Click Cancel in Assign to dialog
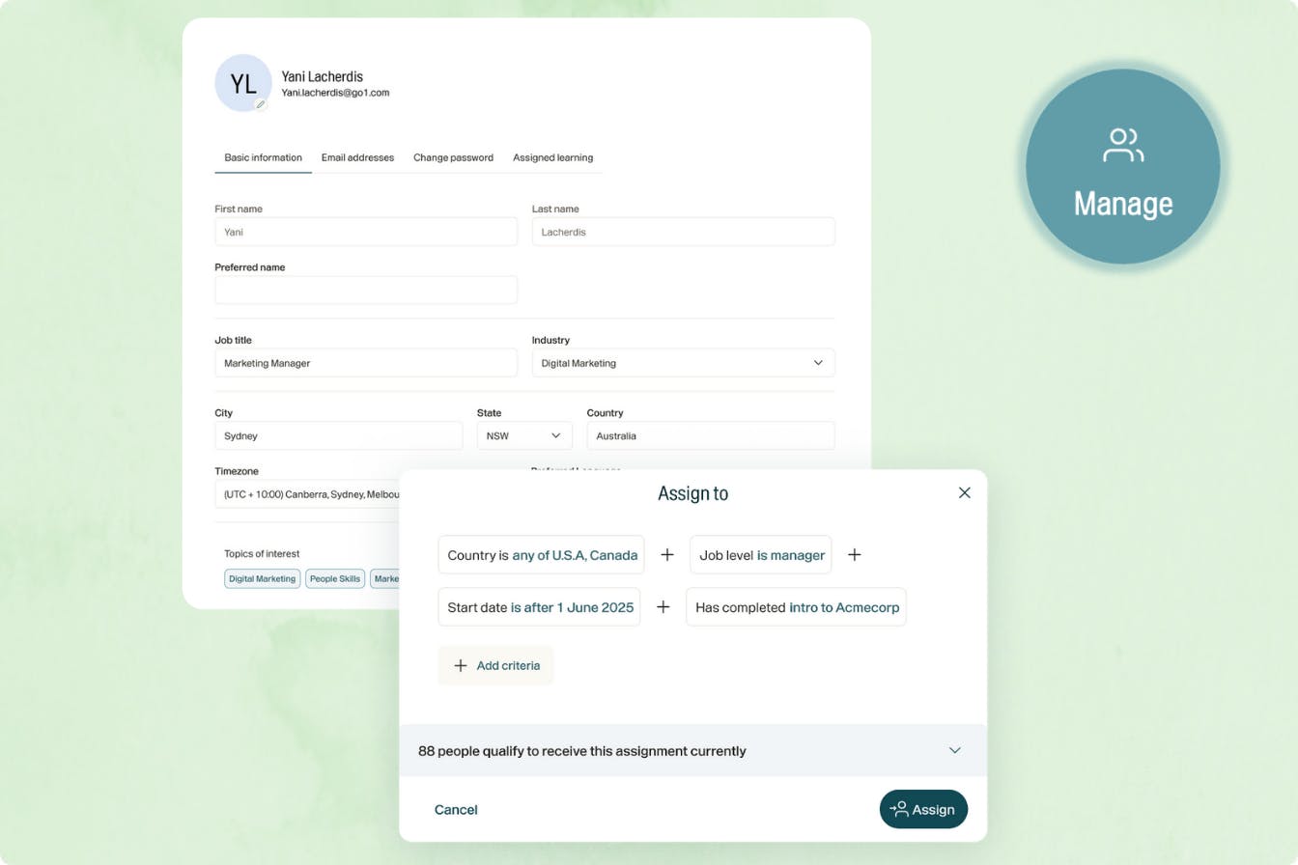The width and height of the screenshot is (1298, 865). (x=456, y=810)
